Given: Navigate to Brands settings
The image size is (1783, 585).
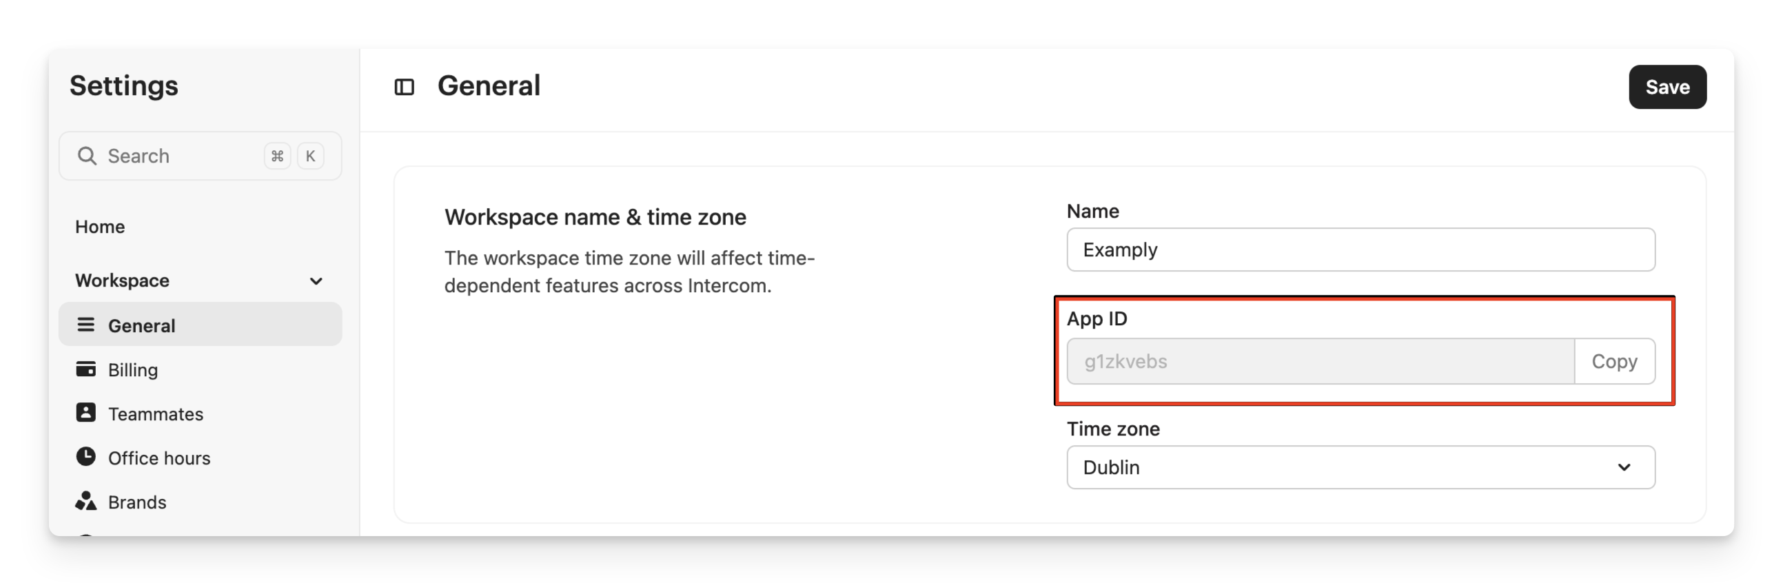Looking at the screenshot, I should pos(137,502).
